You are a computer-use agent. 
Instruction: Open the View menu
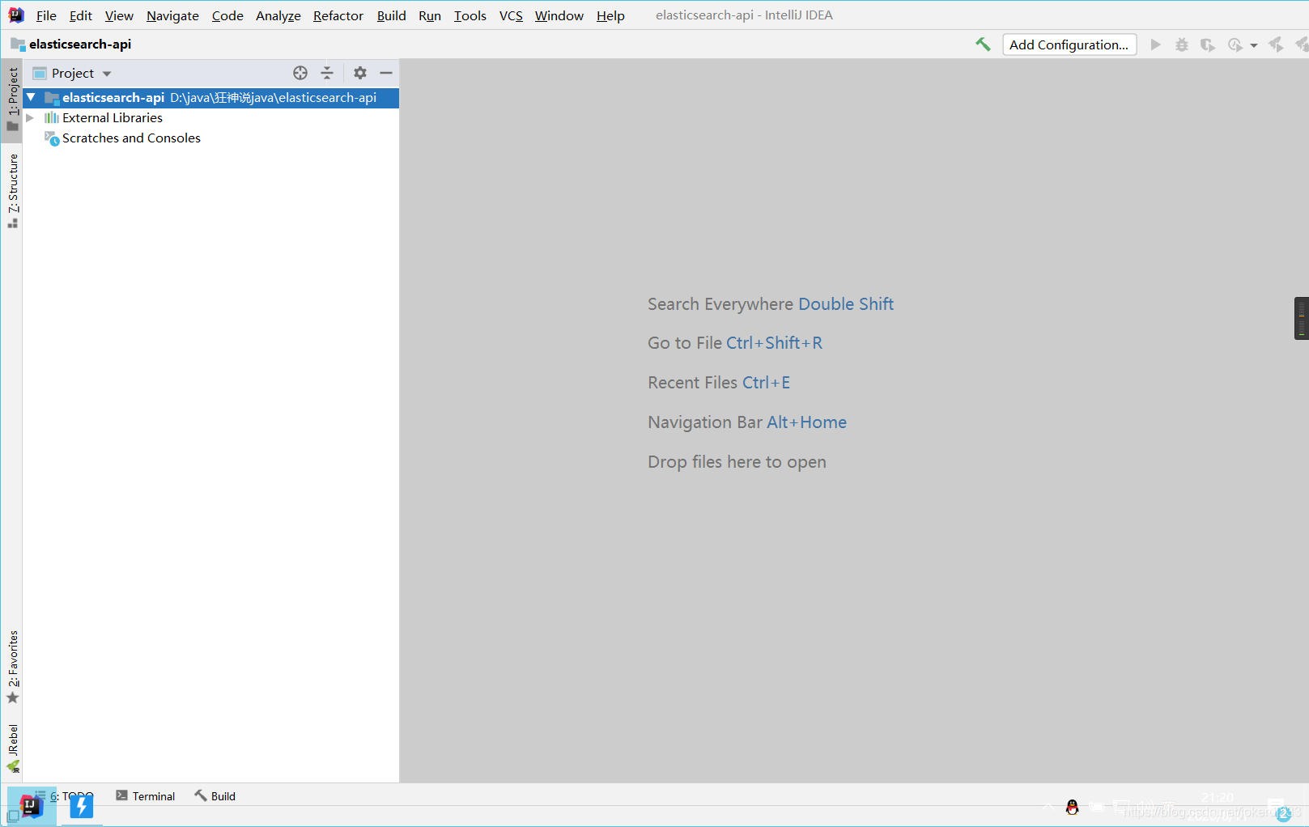click(119, 15)
